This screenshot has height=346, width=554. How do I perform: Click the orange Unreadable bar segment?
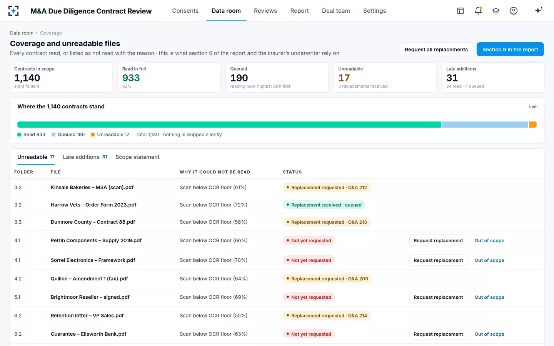coord(533,125)
